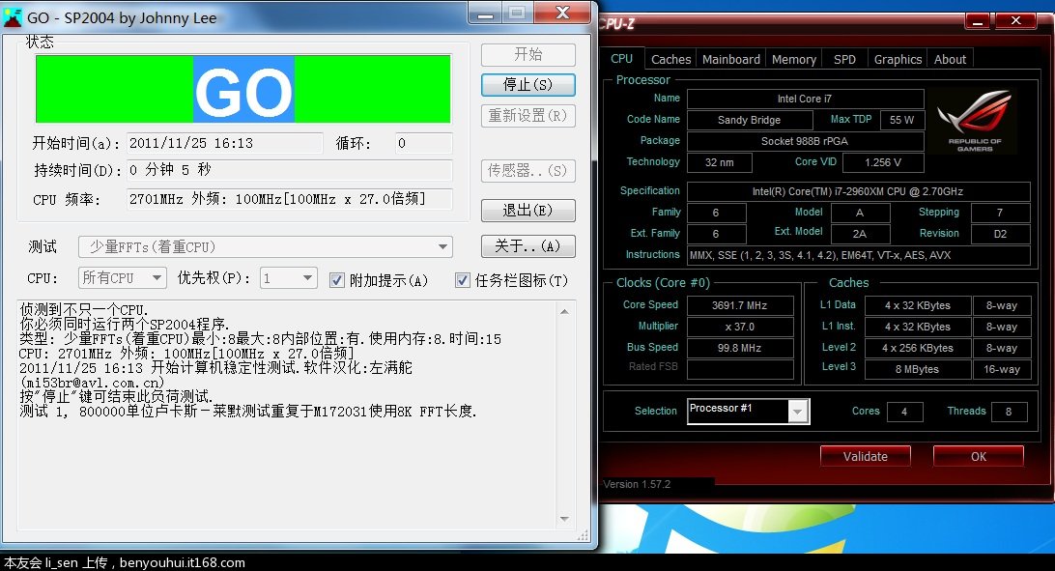
Task: Click the log scrollbar down arrow
Action: (564, 519)
